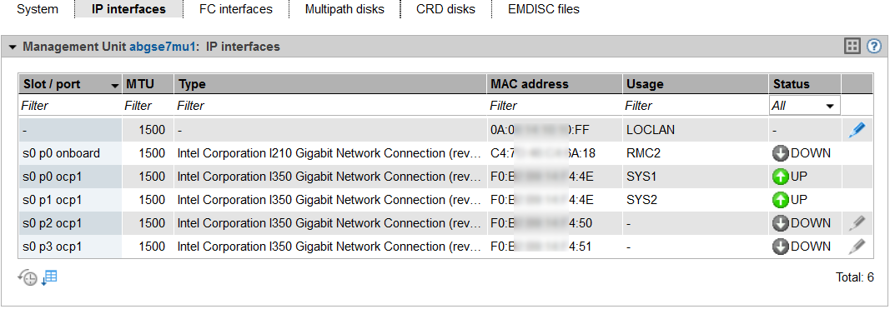This screenshot has height=309, width=890.
Task: Click the reset-with-clock icon below table
Action: tap(28, 277)
